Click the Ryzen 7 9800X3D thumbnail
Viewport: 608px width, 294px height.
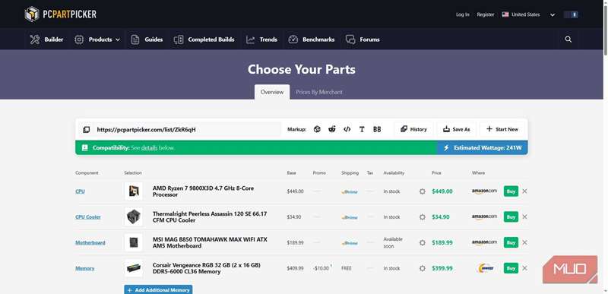(x=134, y=191)
